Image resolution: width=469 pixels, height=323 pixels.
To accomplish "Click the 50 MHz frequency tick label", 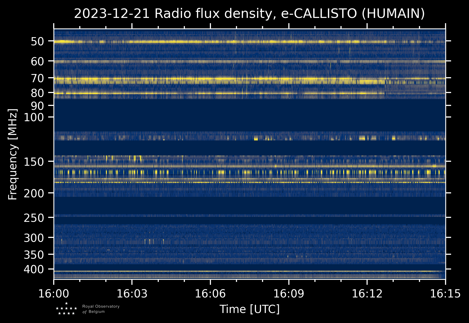I will pos(37,42).
